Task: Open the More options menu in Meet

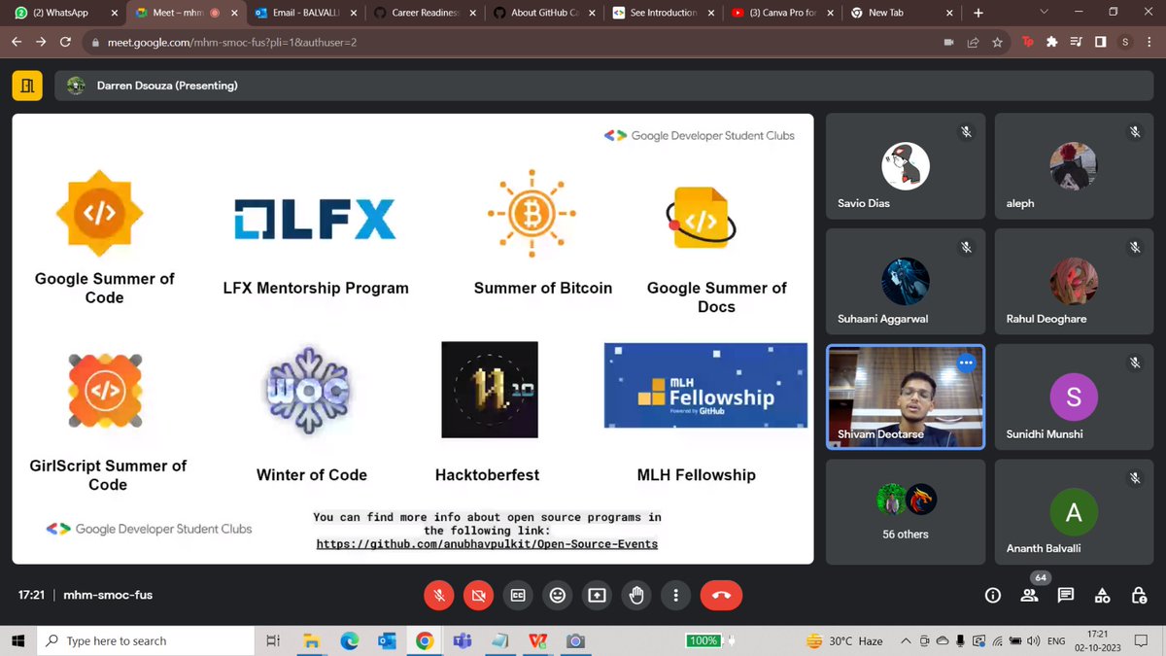Action: (x=676, y=595)
